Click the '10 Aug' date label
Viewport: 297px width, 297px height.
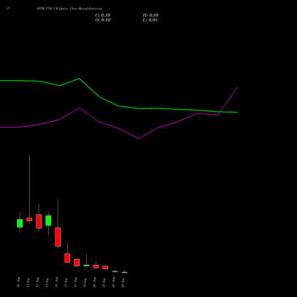(x=18, y=282)
